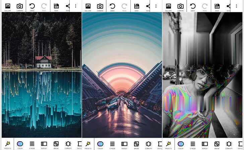Viewport: 244px width, 150px height.
Task: Tap the black-and-white portrait image canvas
Action: 202,75
